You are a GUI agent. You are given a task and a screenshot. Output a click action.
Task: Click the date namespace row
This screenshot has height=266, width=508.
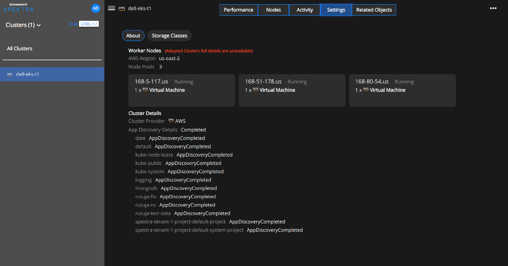tap(170, 138)
